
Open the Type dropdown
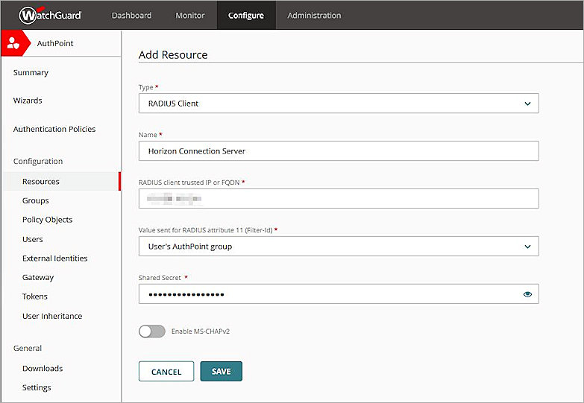click(339, 104)
